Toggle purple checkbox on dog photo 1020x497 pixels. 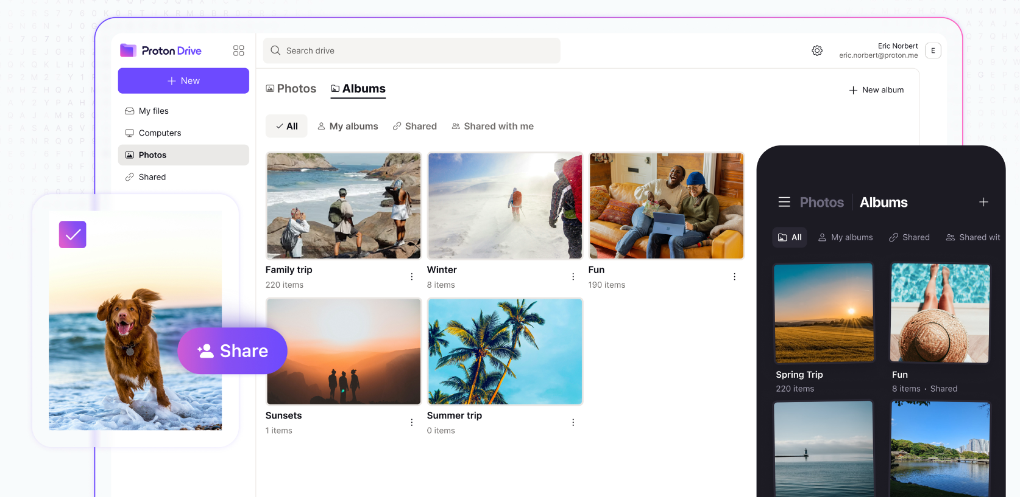(73, 234)
